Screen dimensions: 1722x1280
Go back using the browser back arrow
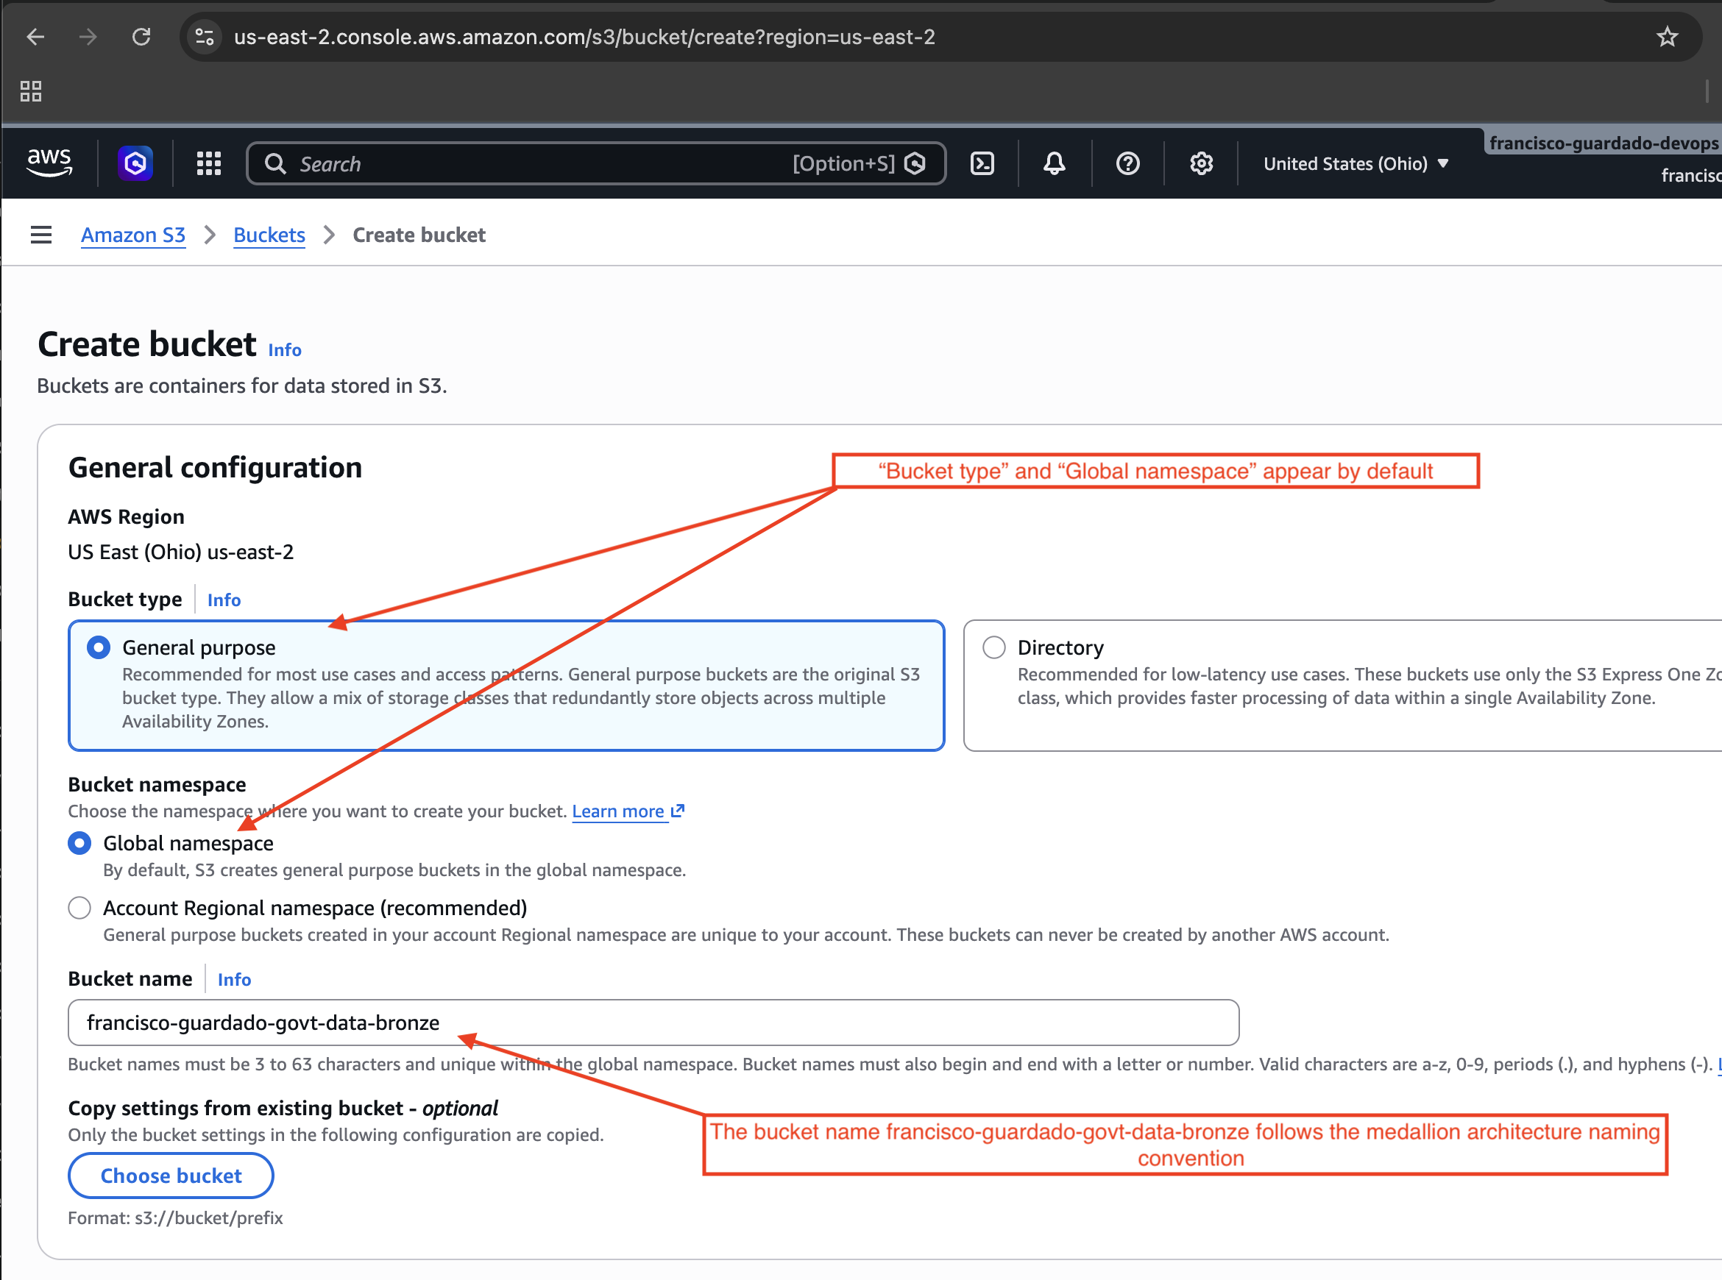point(35,37)
